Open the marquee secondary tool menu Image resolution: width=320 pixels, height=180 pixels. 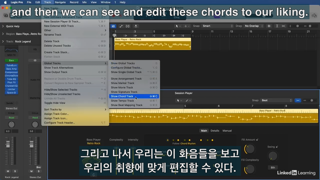coord(187,26)
